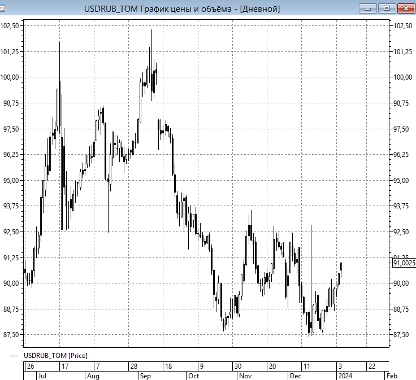Click date label 3 on time axis
This screenshot has height=380, width=416.
coord(340,366)
